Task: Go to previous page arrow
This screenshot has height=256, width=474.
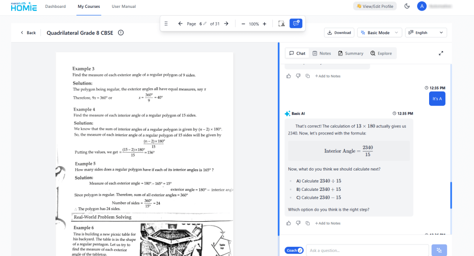Action: click(180, 24)
